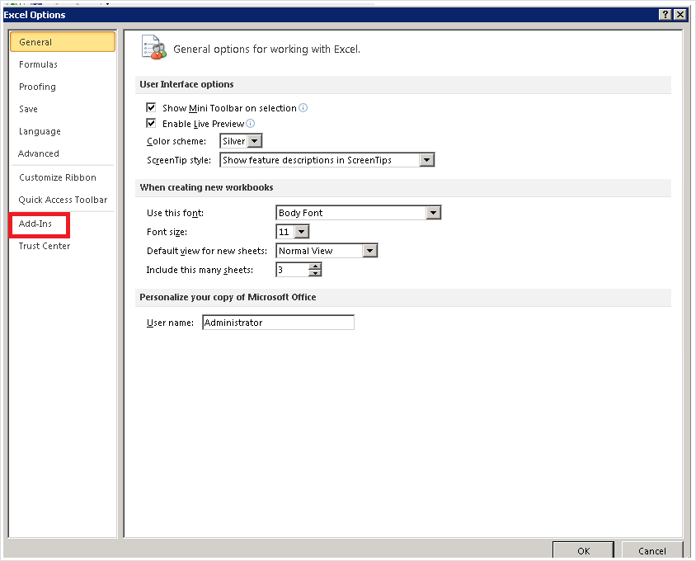Expand the Use this font dropdown
The image size is (696, 561).
tap(433, 213)
